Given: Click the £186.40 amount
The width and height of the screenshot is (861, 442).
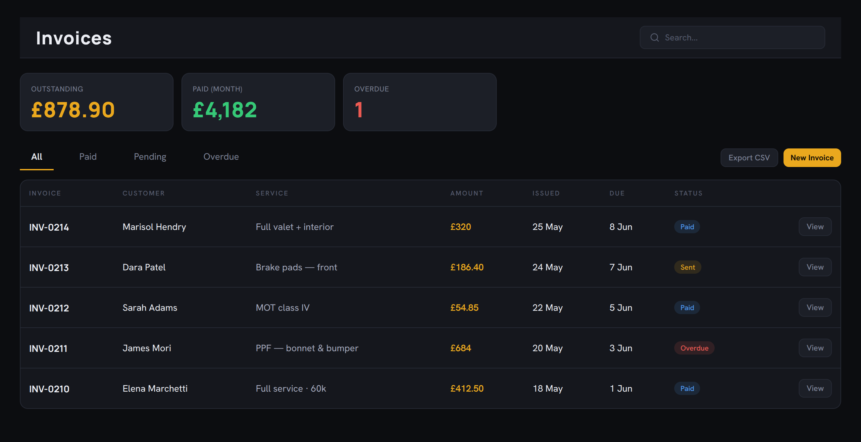Looking at the screenshot, I should (467, 267).
